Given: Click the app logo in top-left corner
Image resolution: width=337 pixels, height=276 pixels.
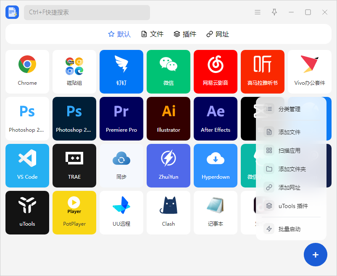Looking at the screenshot, I should point(12,12).
